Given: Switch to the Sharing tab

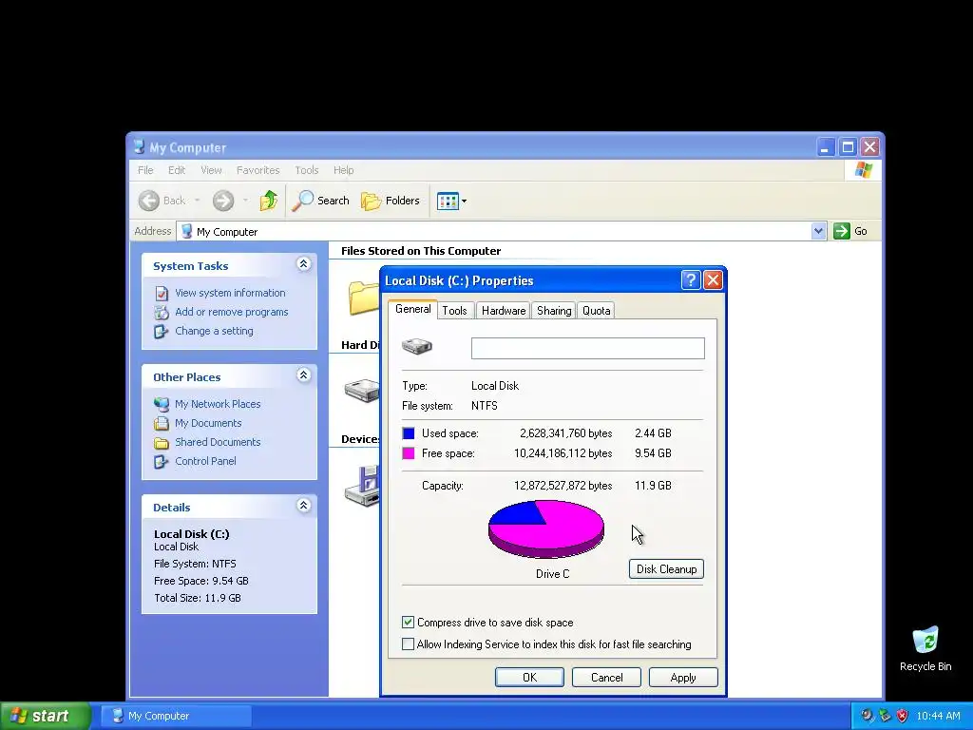Looking at the screenshot, I should [x=554, y=311].
